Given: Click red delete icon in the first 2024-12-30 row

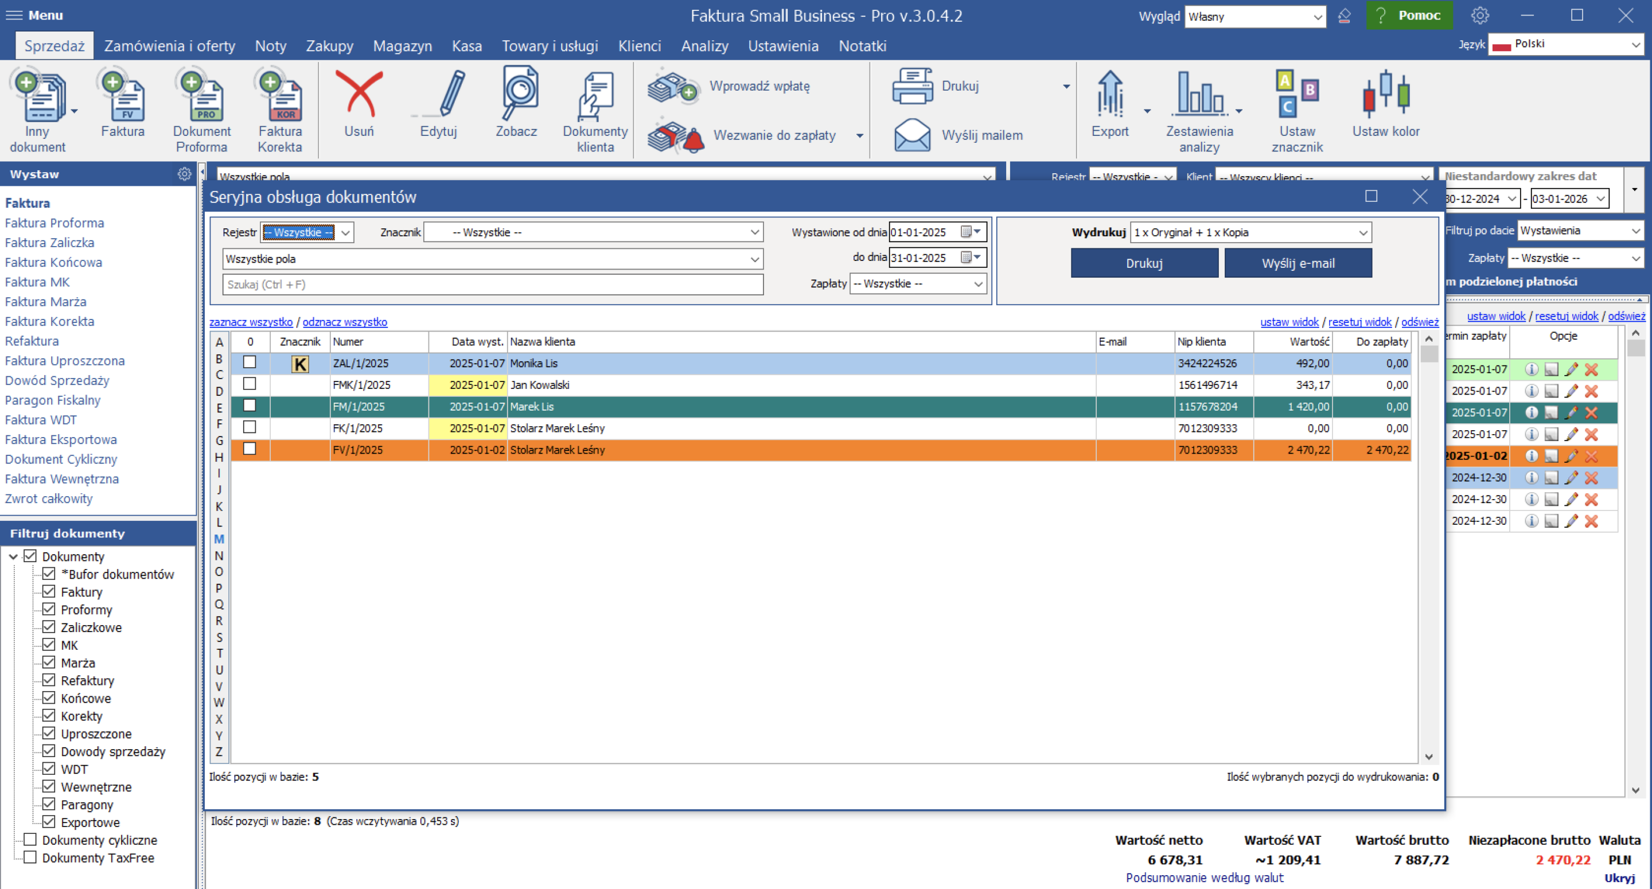Looking at the screenshot, I should pyautogui.click(x=1591, y=478).
